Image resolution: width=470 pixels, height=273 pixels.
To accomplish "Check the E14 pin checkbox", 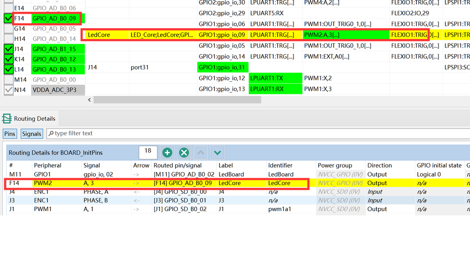I will coord(8,8).
